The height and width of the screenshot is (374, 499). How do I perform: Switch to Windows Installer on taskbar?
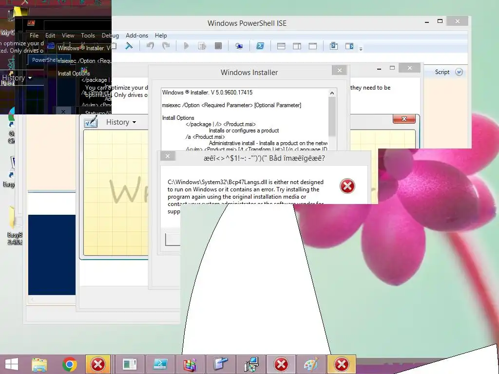point(251,364)
